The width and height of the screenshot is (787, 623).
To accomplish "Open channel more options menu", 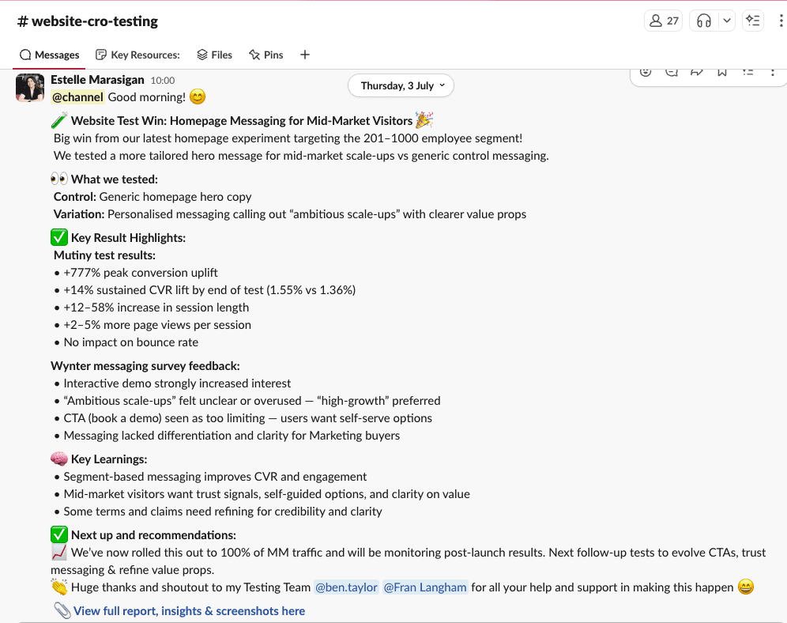I will pos(781,21).
